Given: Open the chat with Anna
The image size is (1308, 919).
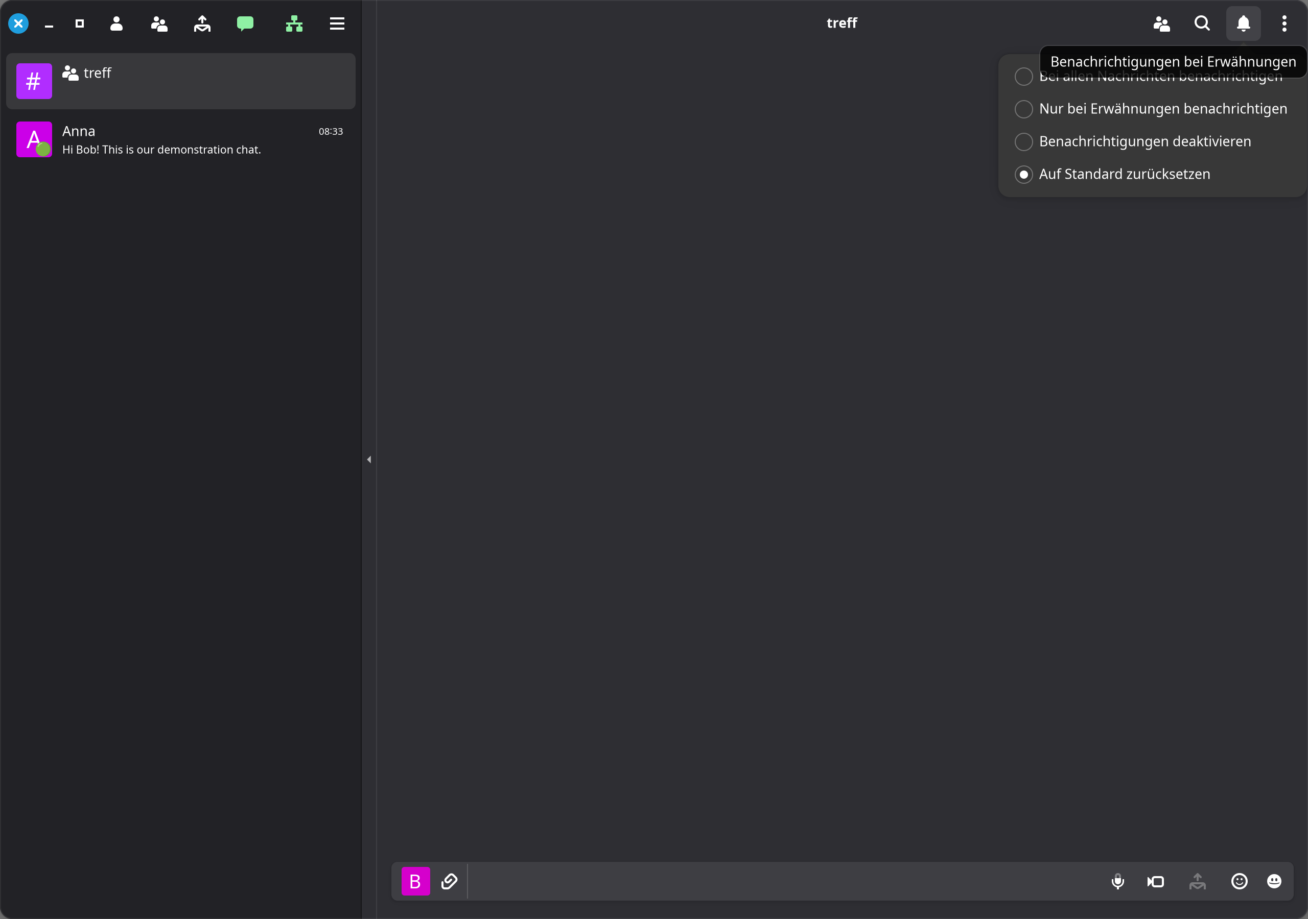Looking at the screenshot, I should [x=180, y=139].
